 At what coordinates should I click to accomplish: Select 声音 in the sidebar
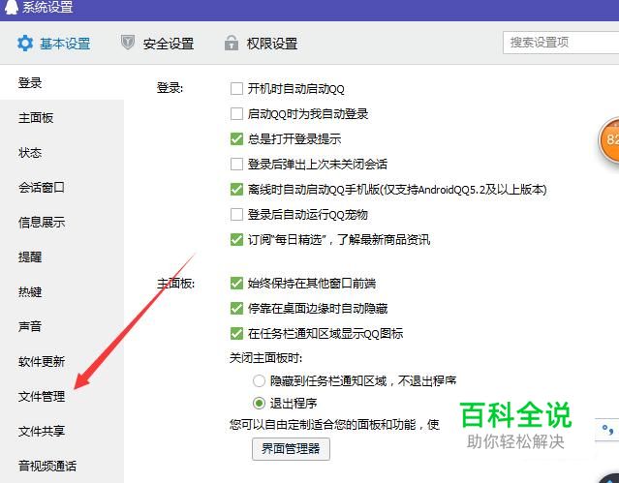pos(30,326)
